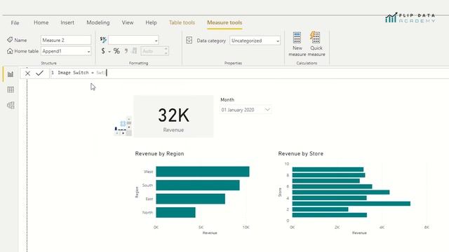449x252 pixels.
Task: Click the thousands separator comma icon
Action: [126, 51]
